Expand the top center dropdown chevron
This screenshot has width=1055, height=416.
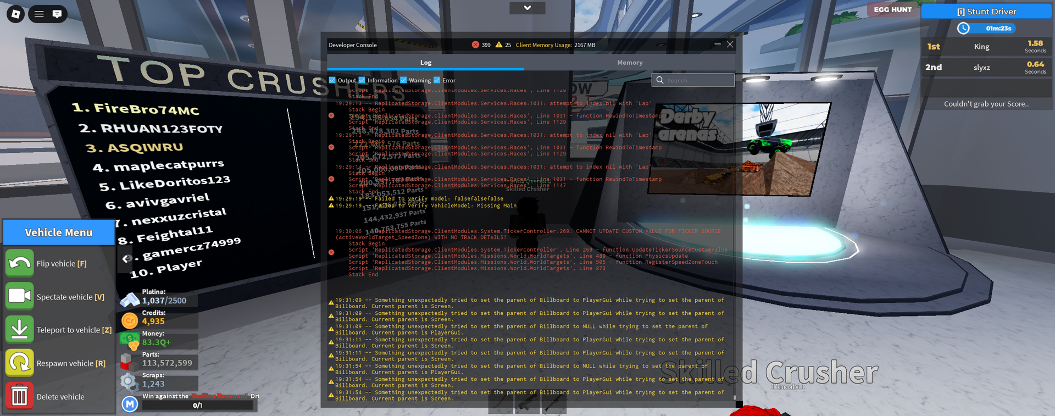click(527, 8)
